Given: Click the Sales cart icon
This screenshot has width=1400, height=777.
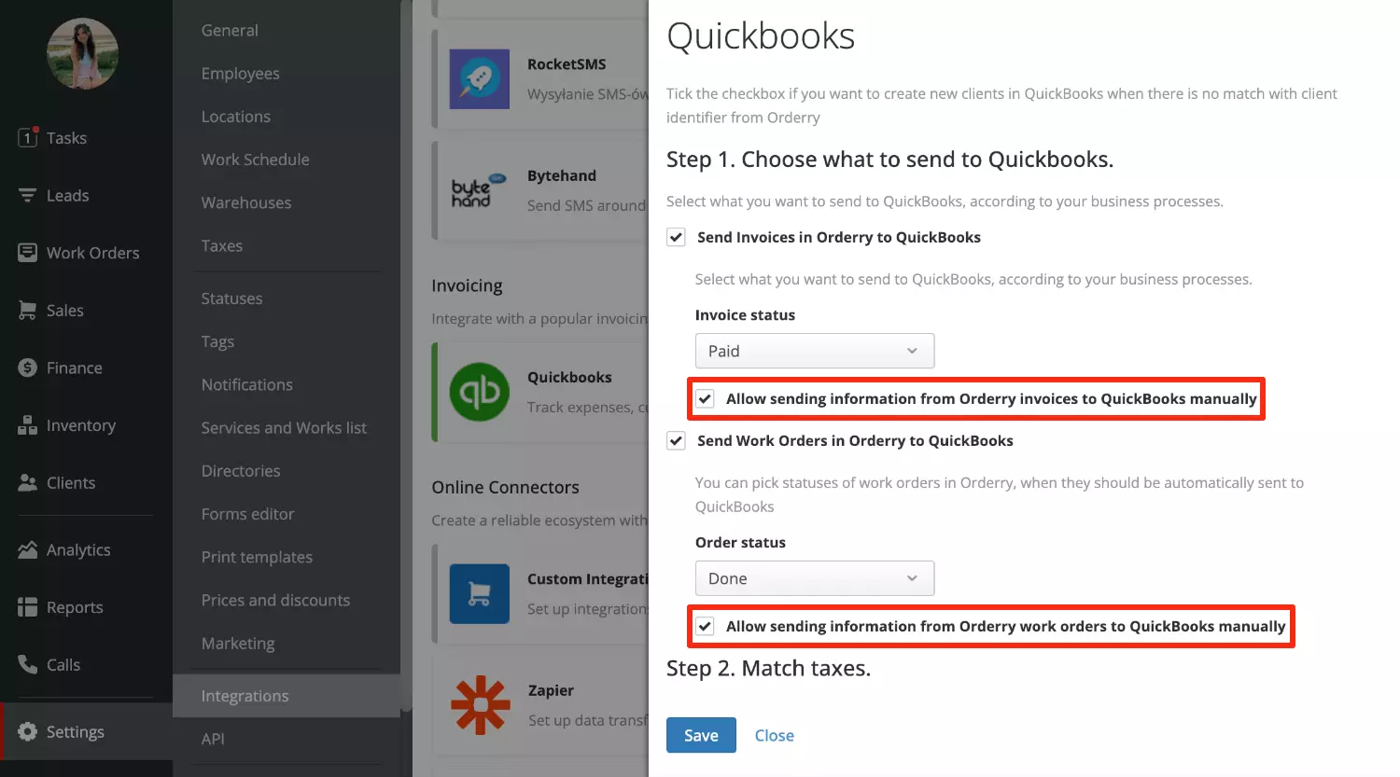Looking at the screenshot, I should pos(28,311).
